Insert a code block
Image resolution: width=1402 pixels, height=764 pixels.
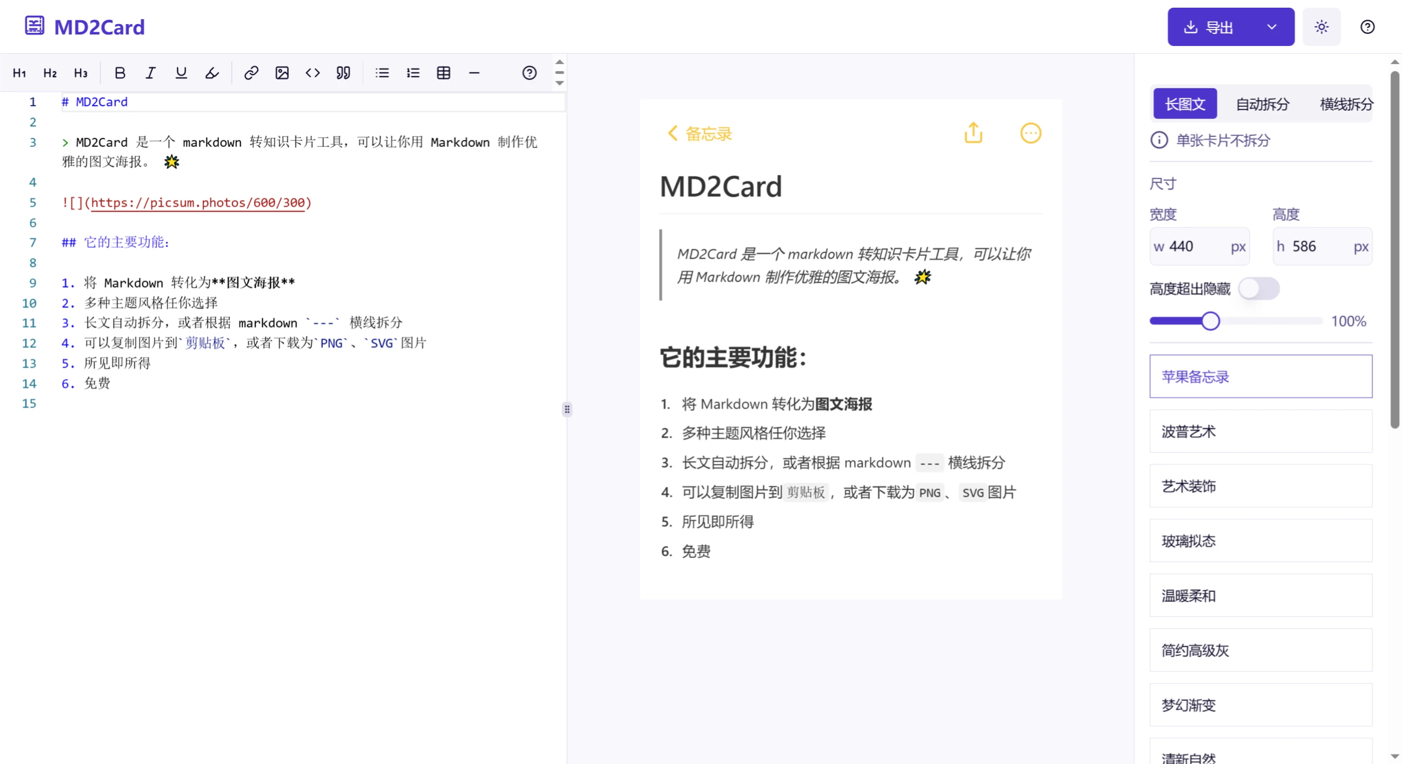tap(312, 72)
